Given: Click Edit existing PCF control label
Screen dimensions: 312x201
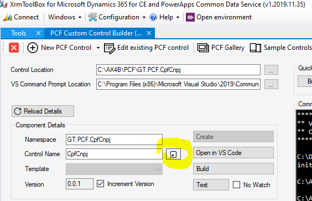Looking at the screenshot, I should (x=153, y=48).
